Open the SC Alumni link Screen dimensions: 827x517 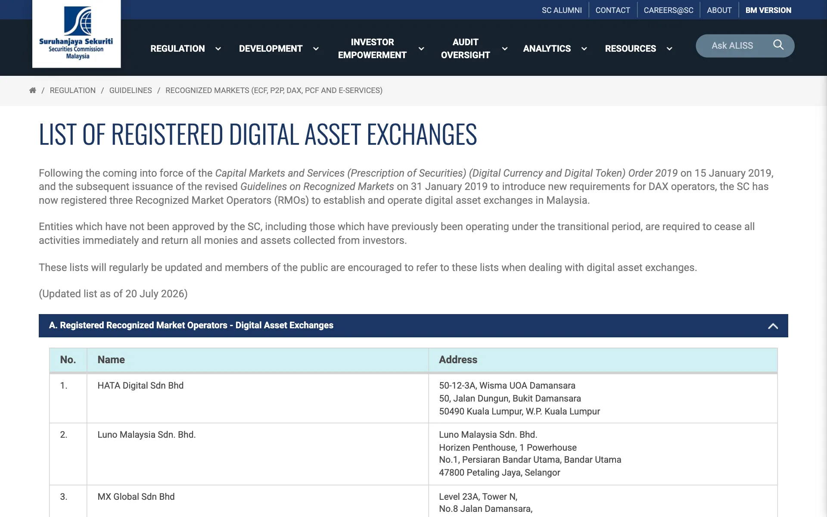click(562, 10)
